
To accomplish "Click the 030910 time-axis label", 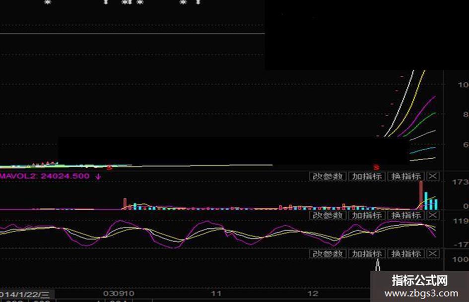I will coord(119,294).
